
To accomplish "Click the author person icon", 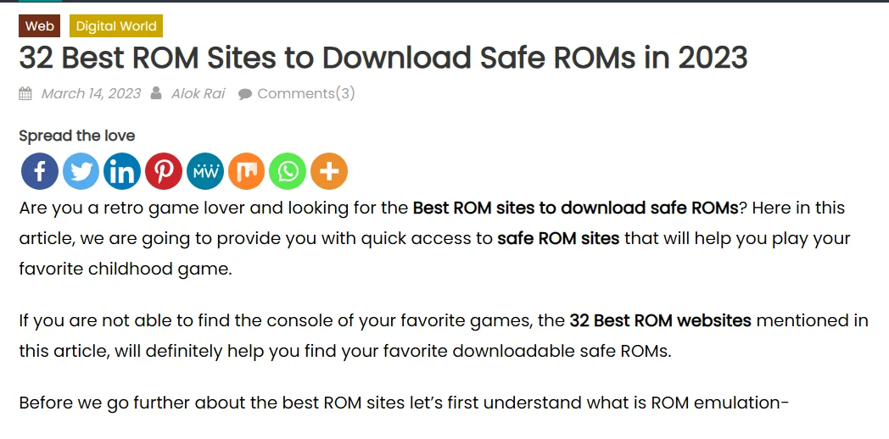I will pyautogui.click(x=156, y=93).
